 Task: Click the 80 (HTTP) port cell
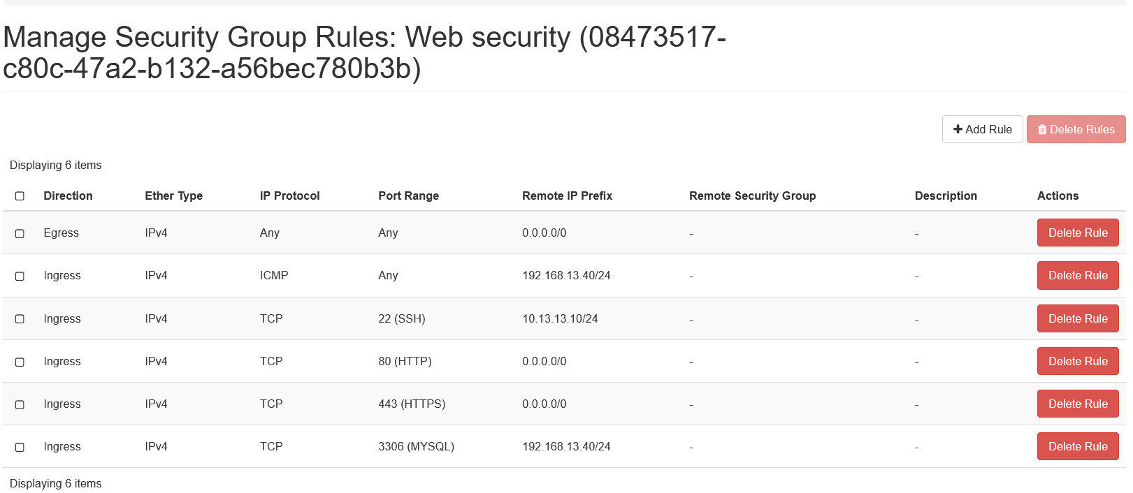405,361
